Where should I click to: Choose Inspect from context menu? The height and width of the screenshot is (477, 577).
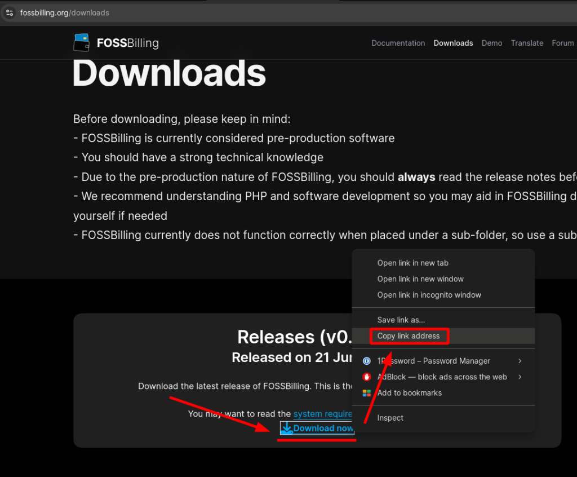[x=443, y=418]
